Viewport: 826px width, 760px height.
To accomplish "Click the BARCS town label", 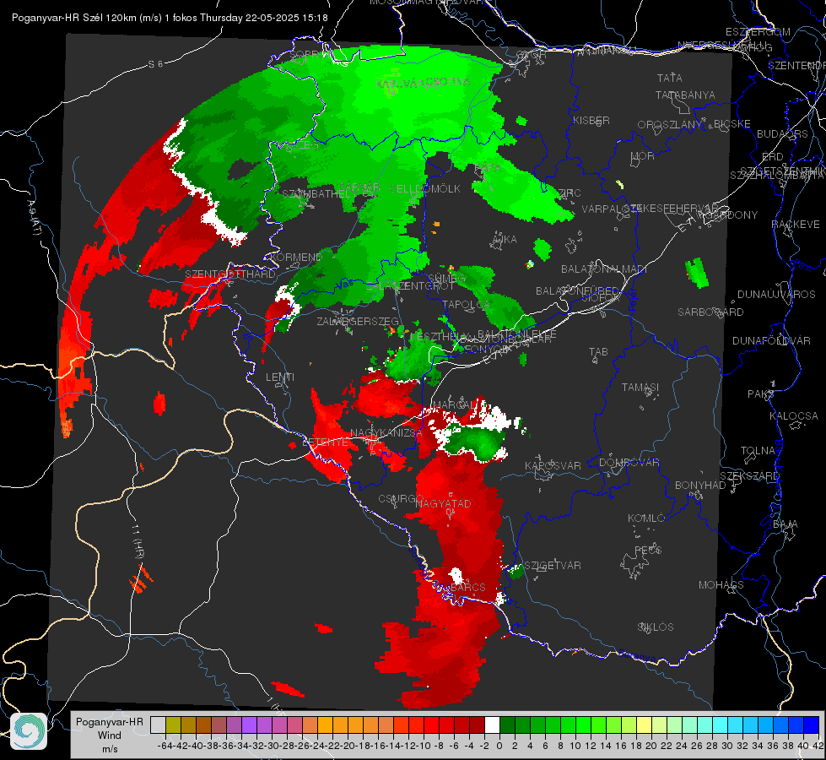I will pos(468,587).
